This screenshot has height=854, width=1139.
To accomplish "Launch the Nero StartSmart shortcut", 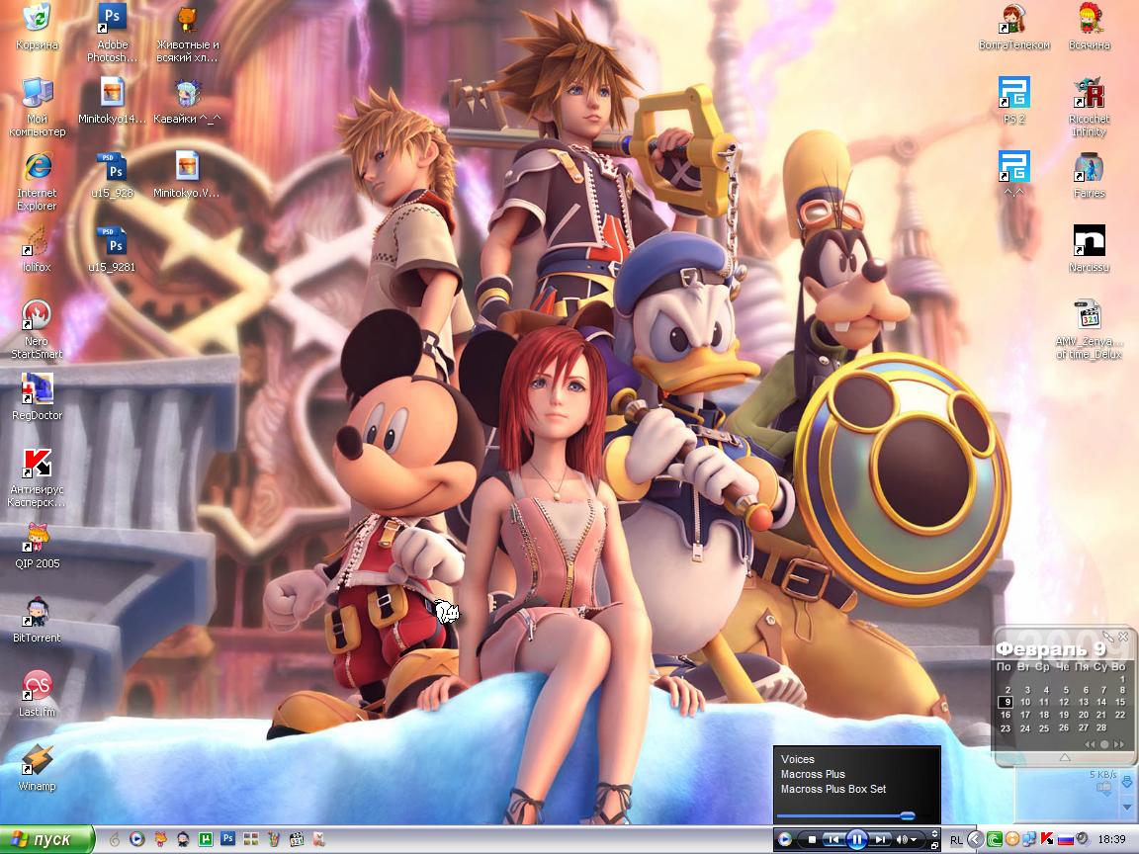I will click(x=37, y=330).
